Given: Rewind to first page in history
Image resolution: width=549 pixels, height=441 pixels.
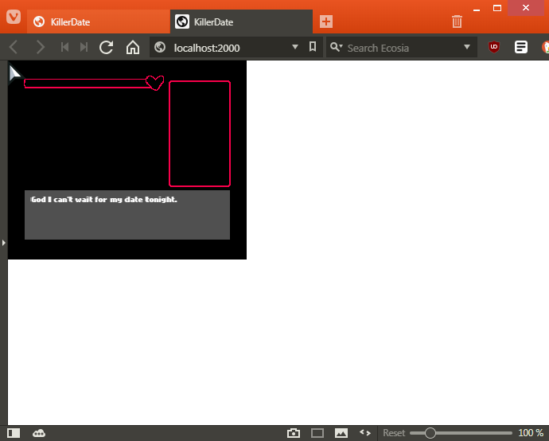Looking at the screenshot, I should [64, 47].
